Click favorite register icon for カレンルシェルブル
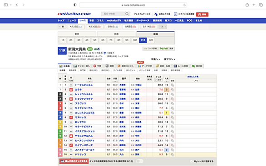The image size is (266, 166). pos(172,113)
